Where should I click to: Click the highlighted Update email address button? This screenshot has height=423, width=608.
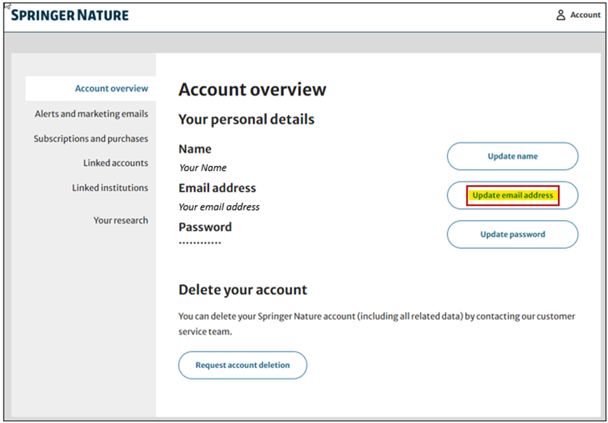click(512, 195)
